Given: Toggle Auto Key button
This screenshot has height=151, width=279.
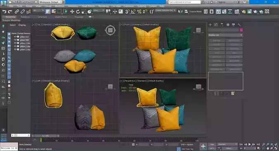Looking at the screenshot, I should [212, 144].
